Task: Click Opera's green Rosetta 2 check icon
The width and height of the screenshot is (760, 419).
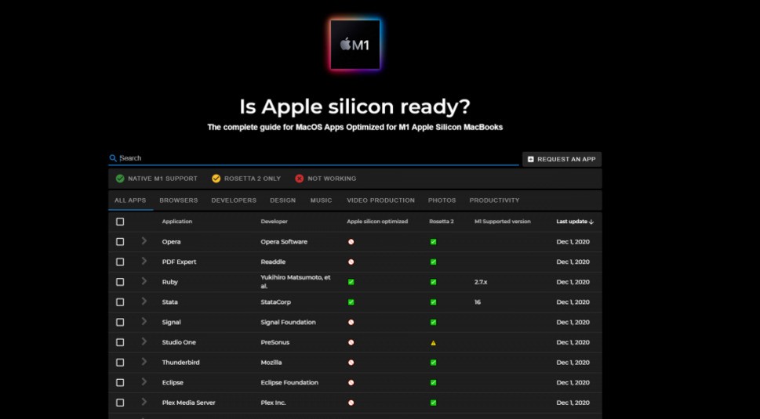Action: click(x=433, y=242)
